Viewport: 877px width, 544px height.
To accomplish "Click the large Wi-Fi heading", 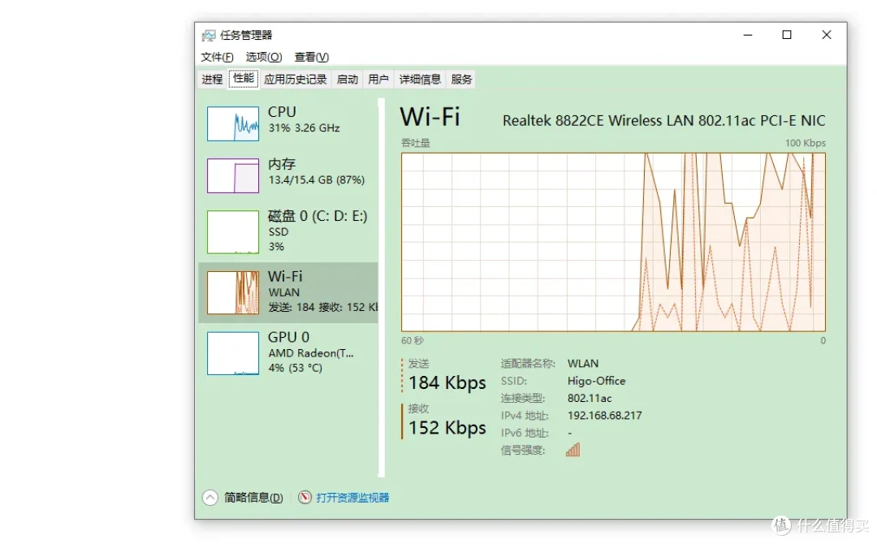I will click(430, 118).
